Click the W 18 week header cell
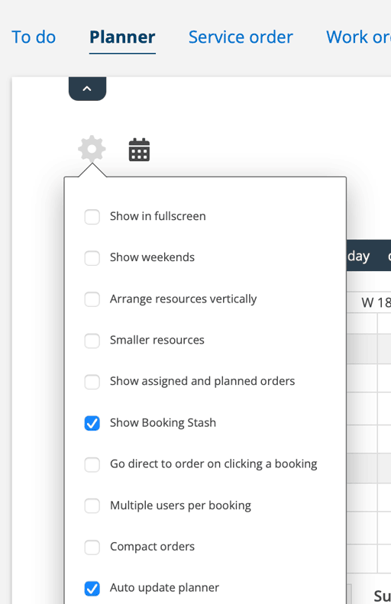 click(x=376, y=303)
